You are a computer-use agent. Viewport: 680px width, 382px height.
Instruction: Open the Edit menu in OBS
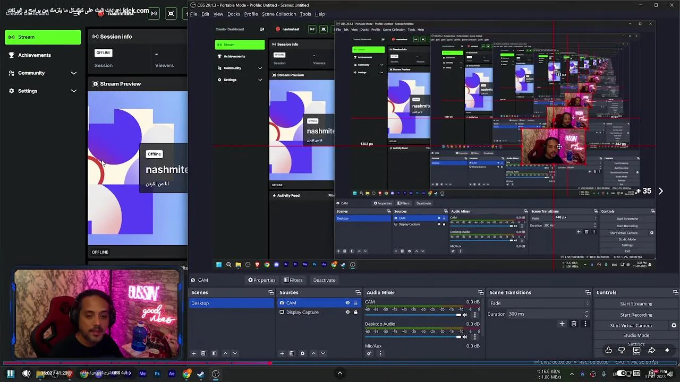[x=205, y=14]
